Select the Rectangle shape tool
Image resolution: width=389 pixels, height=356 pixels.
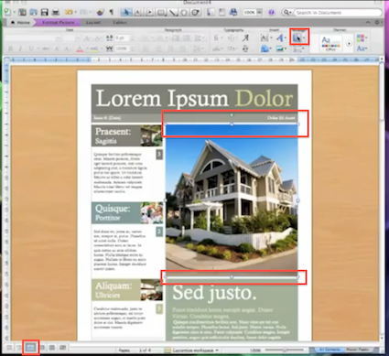click(x=161, y=12)
